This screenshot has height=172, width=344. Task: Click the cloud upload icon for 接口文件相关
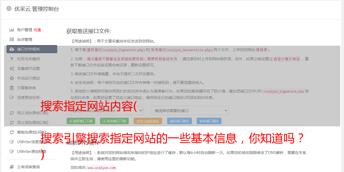pos(12,49)
